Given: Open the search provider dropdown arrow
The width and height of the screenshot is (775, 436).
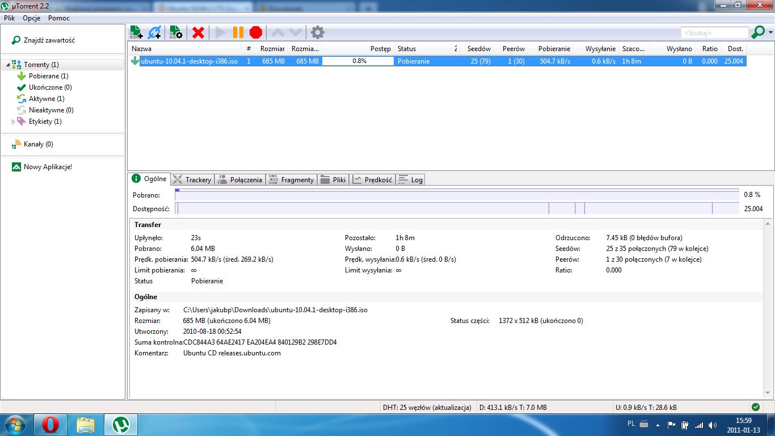Looking at the screenshot, I should 770,32.
